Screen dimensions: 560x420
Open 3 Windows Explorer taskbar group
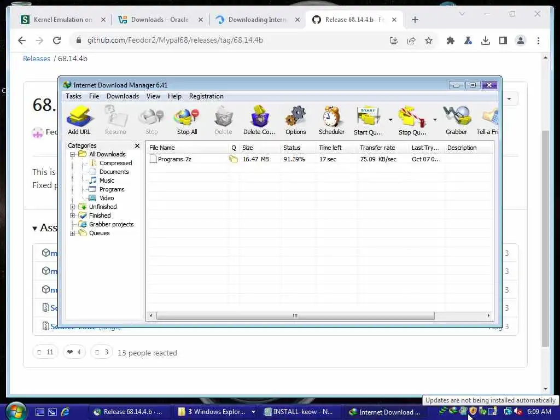tap(217, 412)
